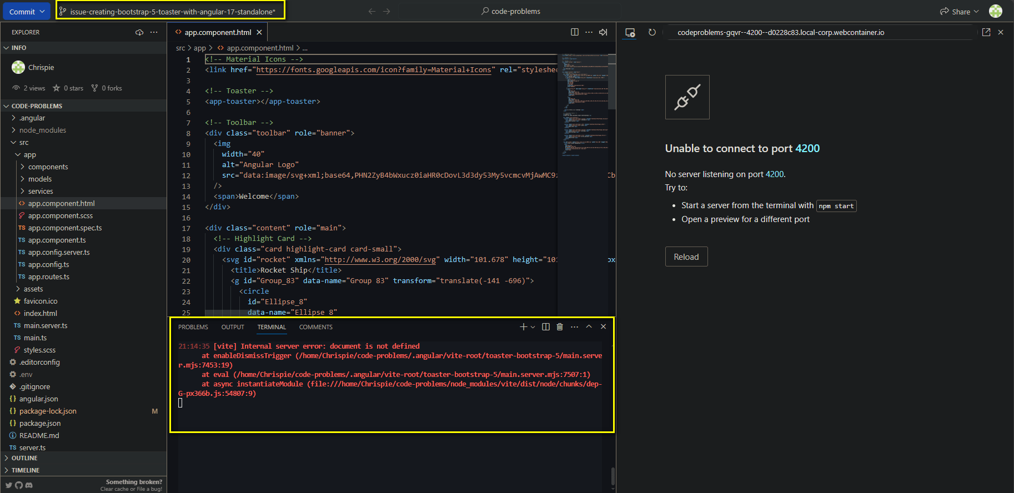Expand the OUTLINE section
This screenshot has width=1014, height=493.
[x=83, y=458]
